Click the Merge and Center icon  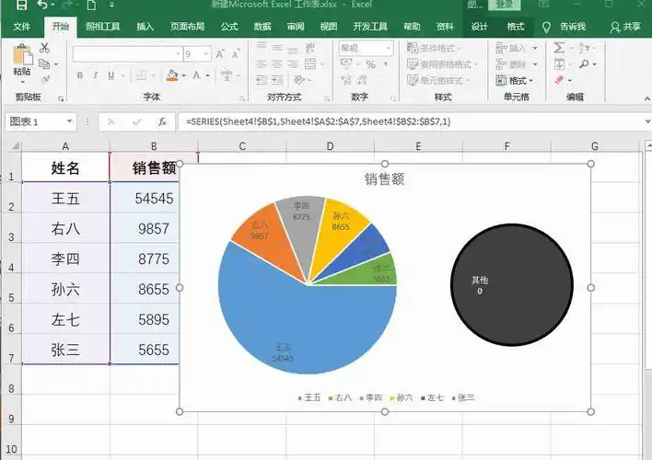point(310,64)
